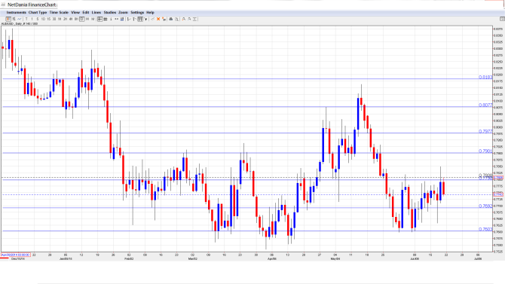The height and width of the screenshot is (284, 505).
Task: Delete selected line with orange X
Action: pos(158,20)
